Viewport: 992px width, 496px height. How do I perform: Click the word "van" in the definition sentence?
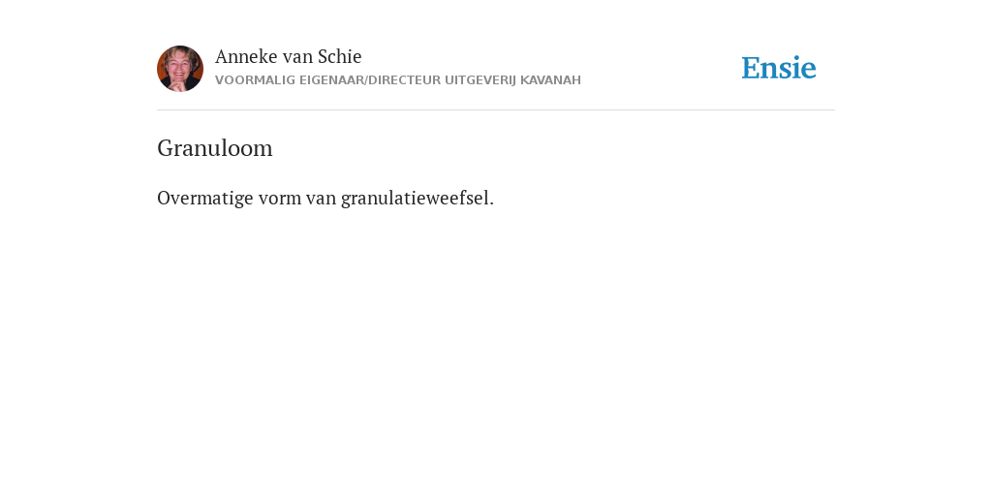pos(321,199)
